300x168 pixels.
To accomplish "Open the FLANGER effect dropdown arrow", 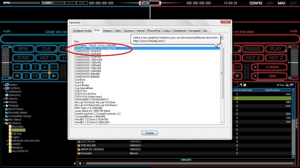I will (x=255, y=67).
